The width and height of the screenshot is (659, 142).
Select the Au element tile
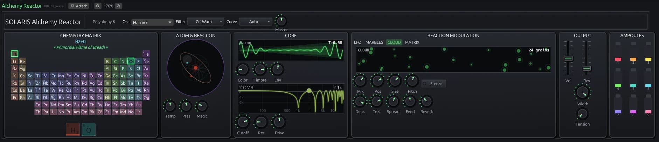click(92, 90)
